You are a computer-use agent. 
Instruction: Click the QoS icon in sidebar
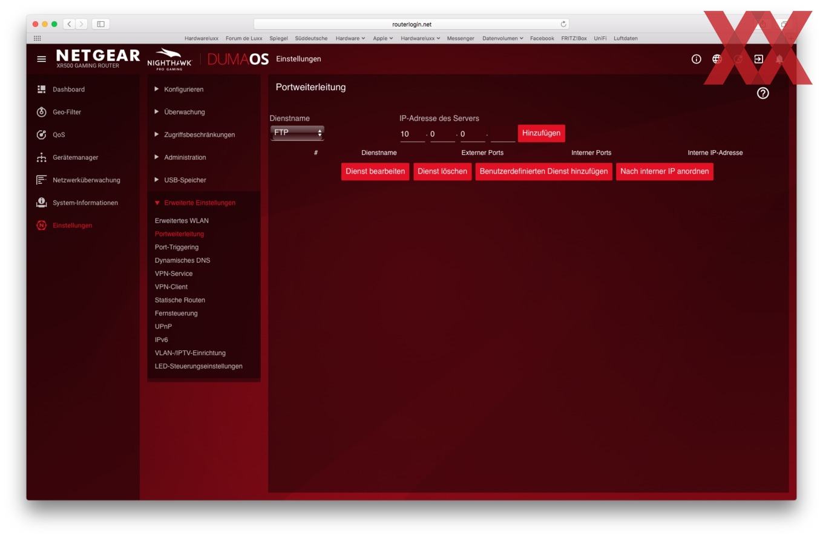[41, 135]
